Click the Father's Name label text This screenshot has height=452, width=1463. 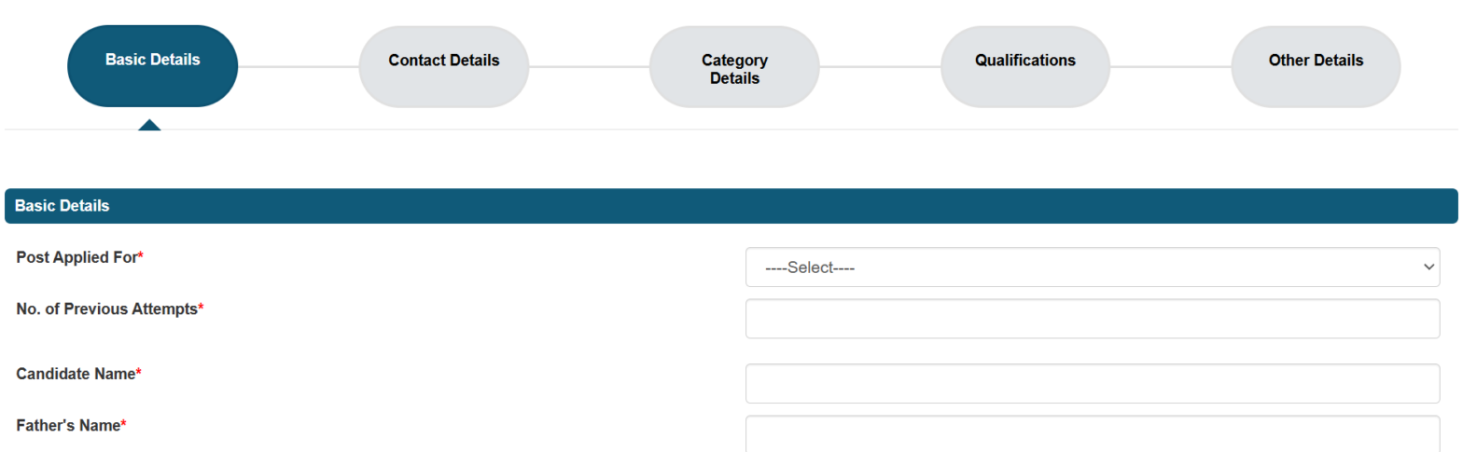68,426
